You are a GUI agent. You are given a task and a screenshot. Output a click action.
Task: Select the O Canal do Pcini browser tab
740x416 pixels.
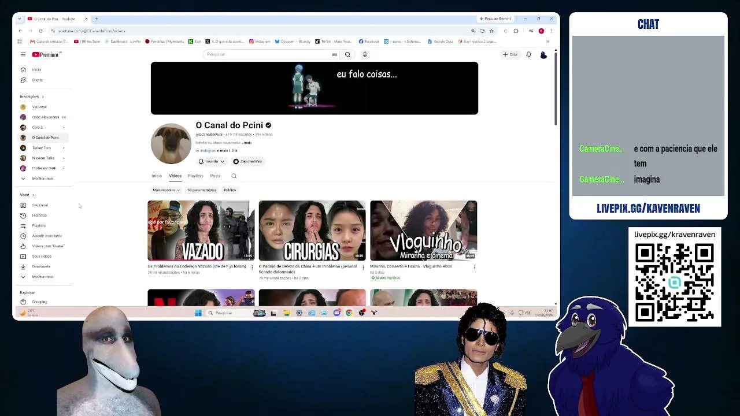point(57,19)
